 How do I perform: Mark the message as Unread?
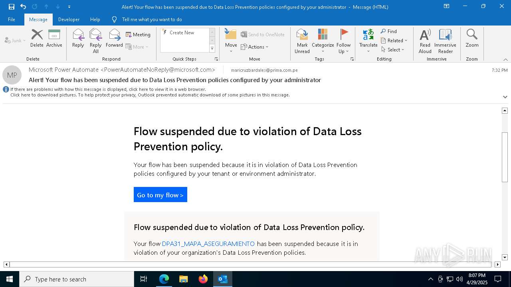pos(302,41)
